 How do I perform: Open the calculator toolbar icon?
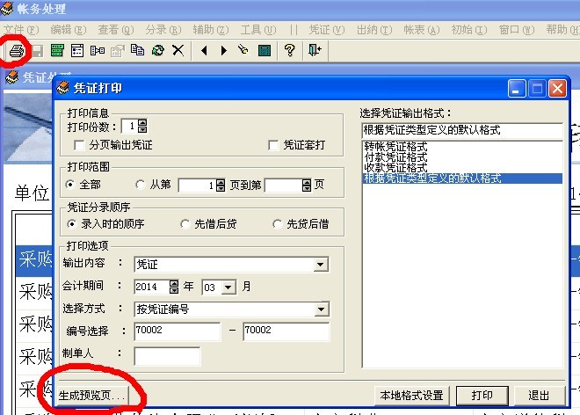(x=265, y=51)
